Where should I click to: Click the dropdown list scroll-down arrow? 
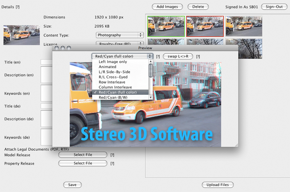click(151, 97)
